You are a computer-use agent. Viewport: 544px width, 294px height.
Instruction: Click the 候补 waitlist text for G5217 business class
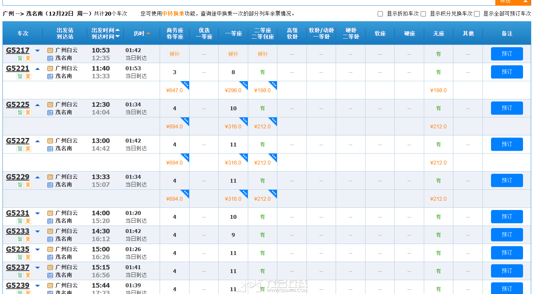[x=175, y=54]
